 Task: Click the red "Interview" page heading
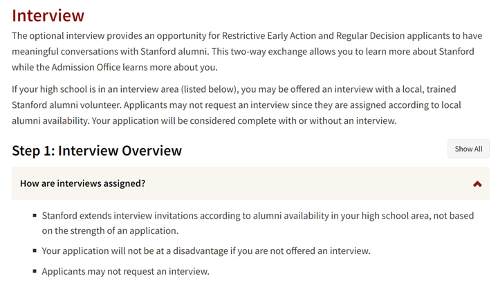coord(48,15)
